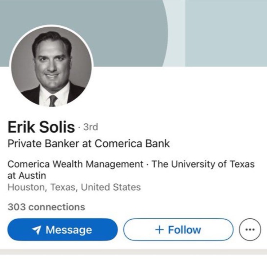The width and height of the screenshot is (267, 261).
Task: Click the "at Austin" line of the school name
Action: [x=27, y=175]
